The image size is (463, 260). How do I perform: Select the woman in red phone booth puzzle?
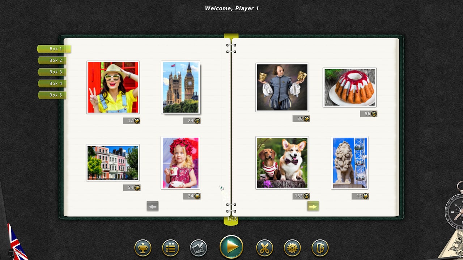click(x=113, y=87)
